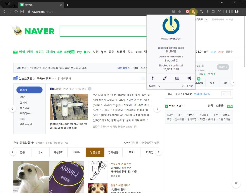The width and height of the screenshot is (246, 193).
Task: Open split-view icon in toolbar
Action: tap(225, 12)
